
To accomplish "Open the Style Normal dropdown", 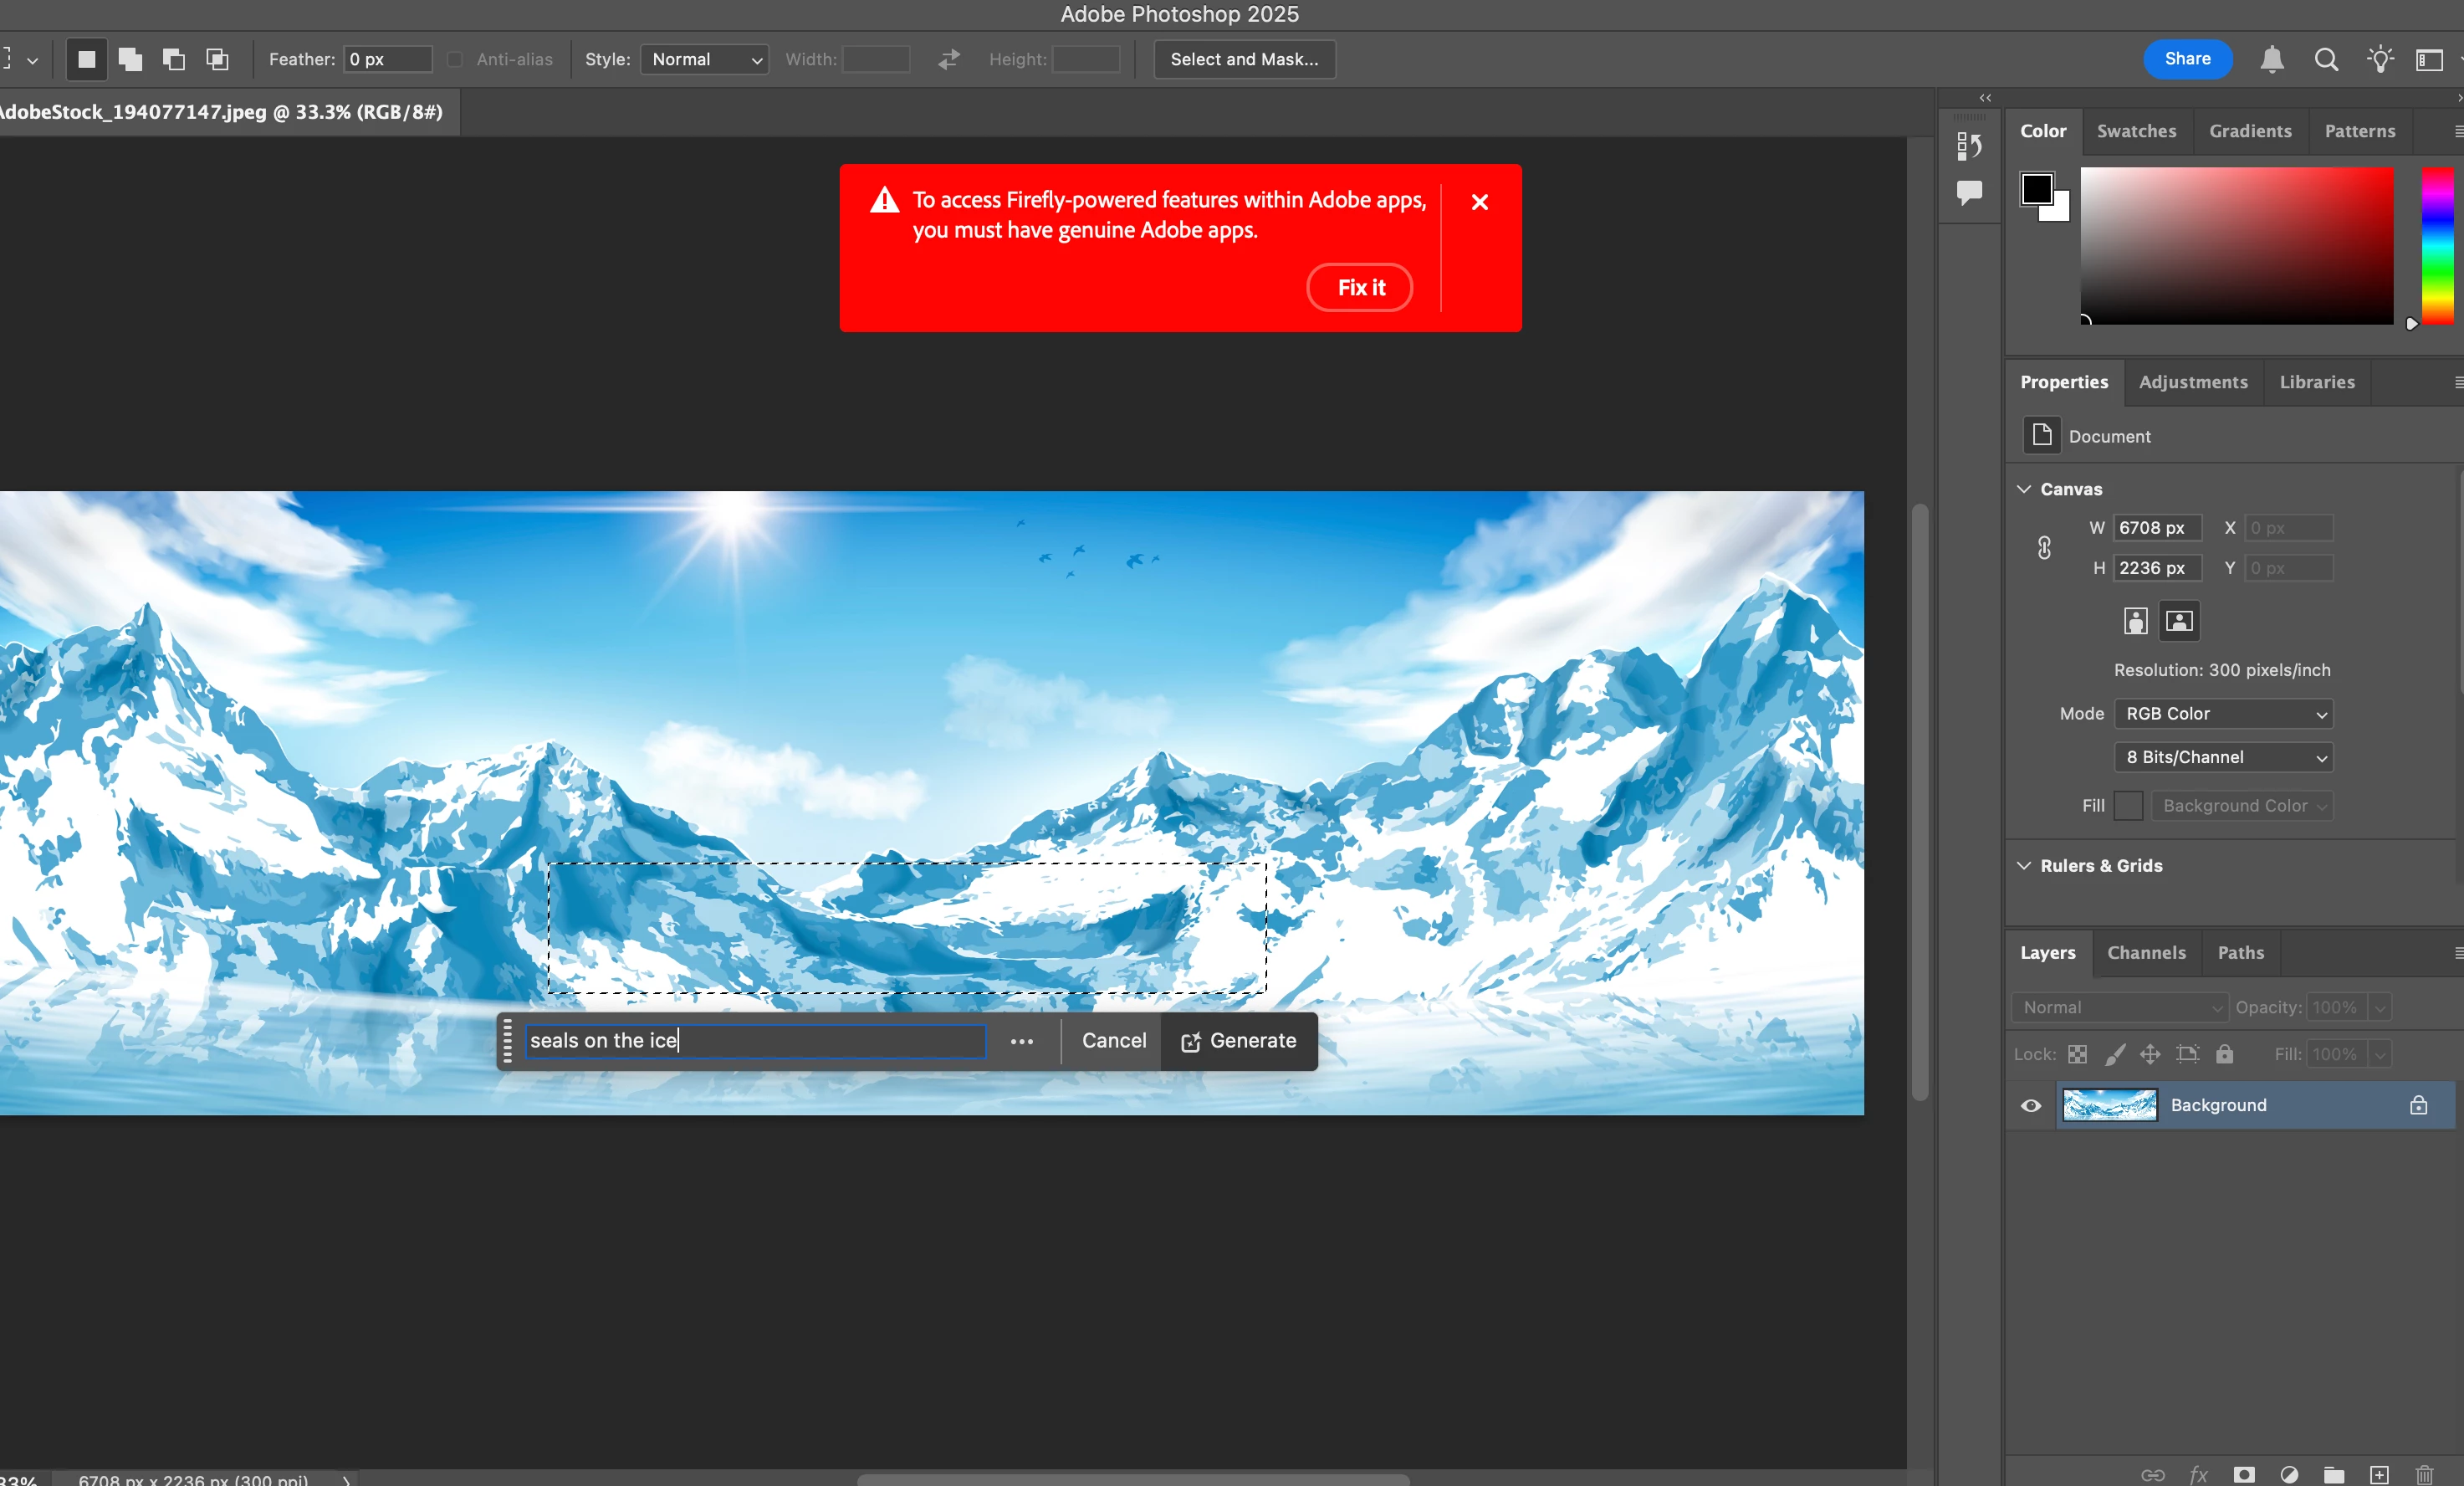I will coord(704,59).
